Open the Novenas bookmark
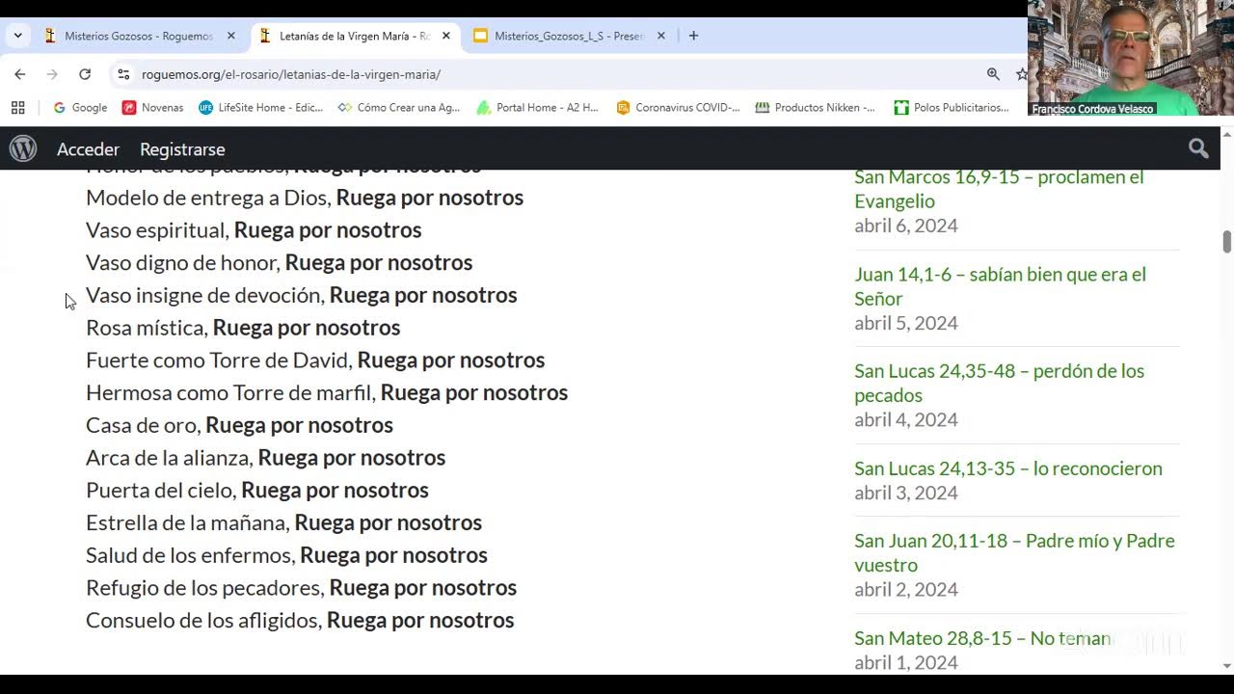This screenshot has width=1234, height=694. pos(152,108)
